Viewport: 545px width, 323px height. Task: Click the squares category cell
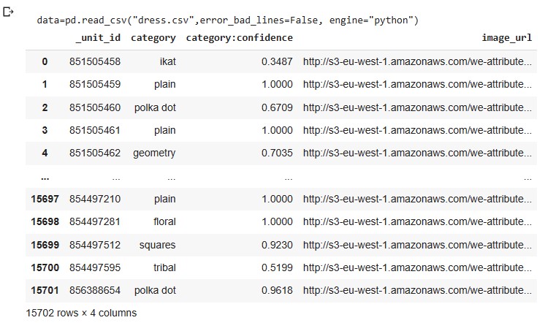[158, 245]
